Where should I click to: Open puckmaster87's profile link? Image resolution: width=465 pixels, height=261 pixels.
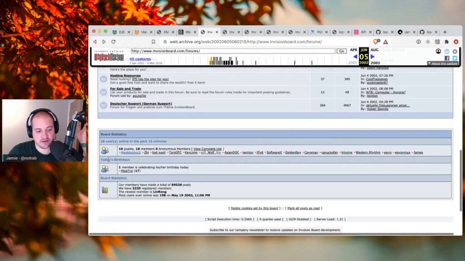coord(377,82)
